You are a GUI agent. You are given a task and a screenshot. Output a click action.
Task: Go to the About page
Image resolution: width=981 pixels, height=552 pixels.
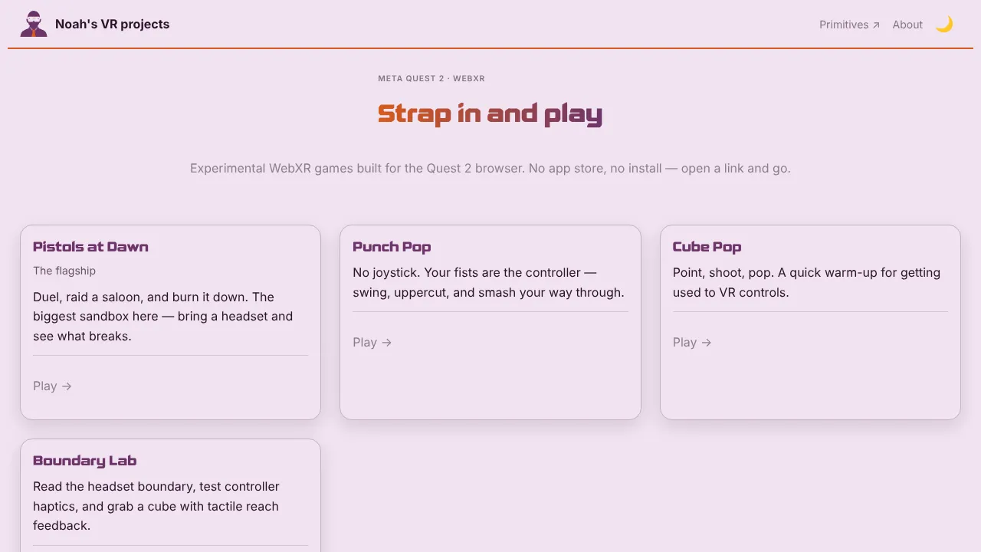pyautogui.click(x=907, y=25)
